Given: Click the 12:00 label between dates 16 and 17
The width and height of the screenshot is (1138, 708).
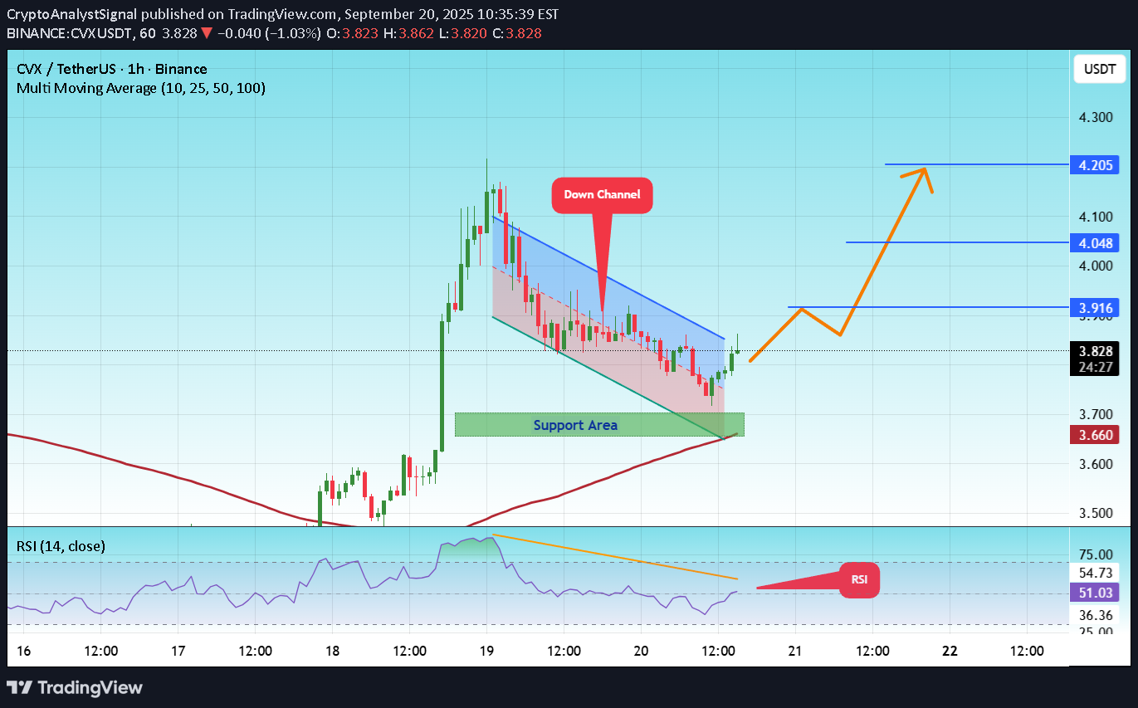Looking at the screenshot, I should [x=100, y=651].
